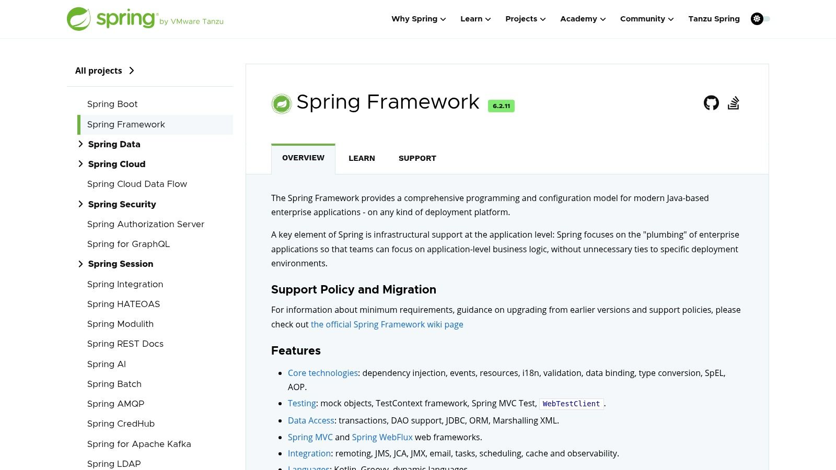Follow the Data Access link
This screenshot has height=470, width=836.
tap(311, 420)
